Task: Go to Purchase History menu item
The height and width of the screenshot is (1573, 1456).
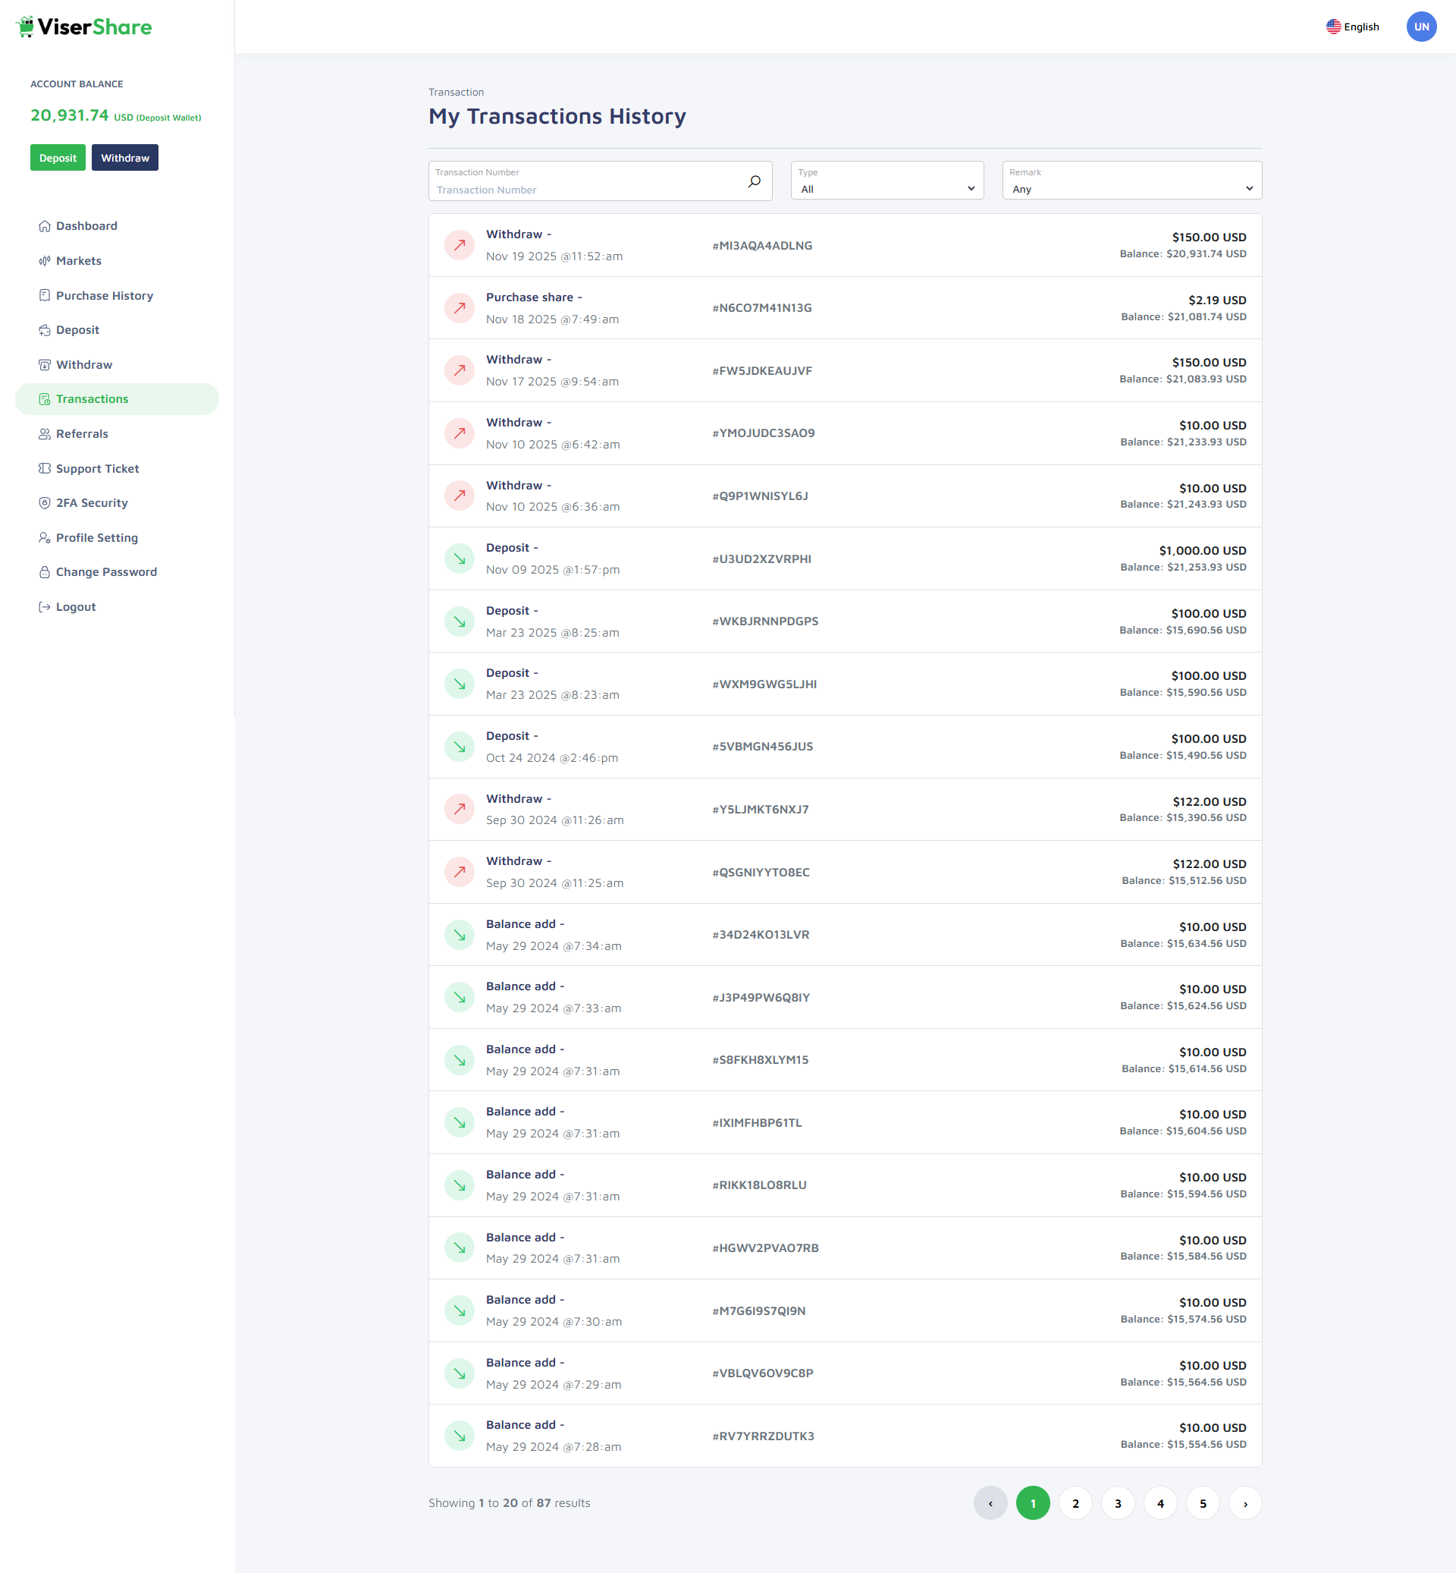Action: (x=104, y=296)
